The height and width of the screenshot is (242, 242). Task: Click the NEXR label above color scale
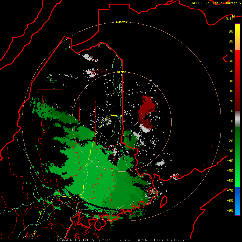click(x=236, y=16)
